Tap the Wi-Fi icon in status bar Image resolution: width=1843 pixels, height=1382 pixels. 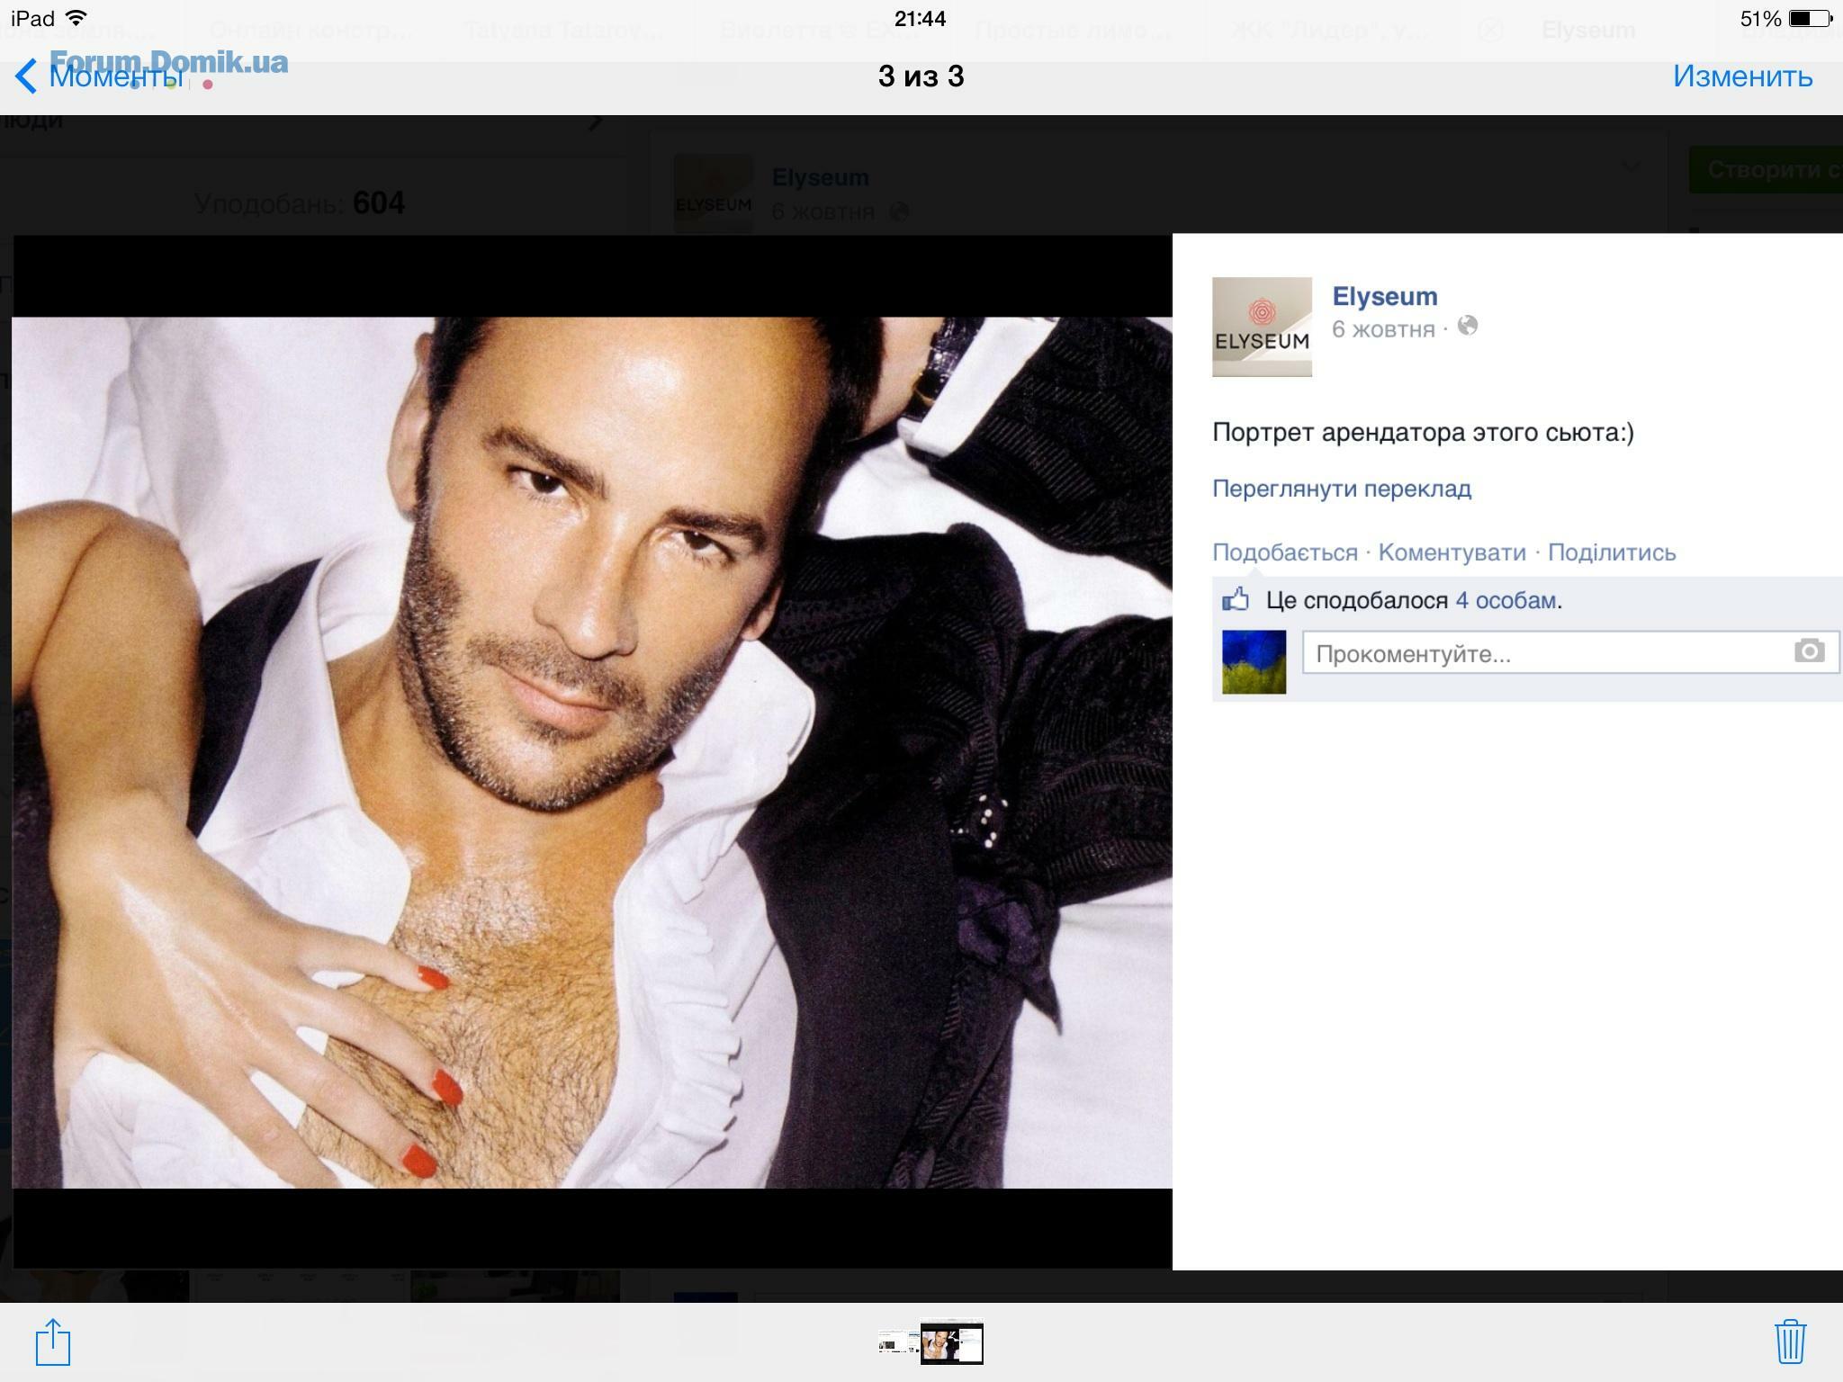click(76, 18)
